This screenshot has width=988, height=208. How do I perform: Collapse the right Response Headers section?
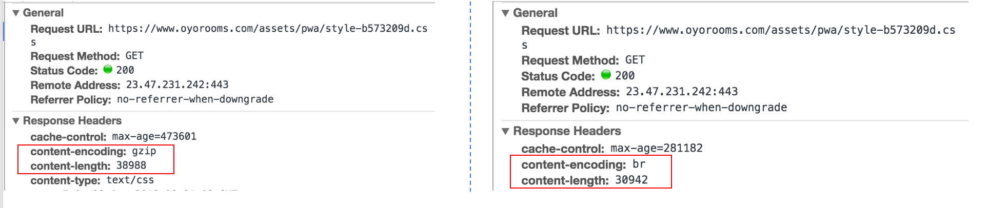click(x=505, y=131)
